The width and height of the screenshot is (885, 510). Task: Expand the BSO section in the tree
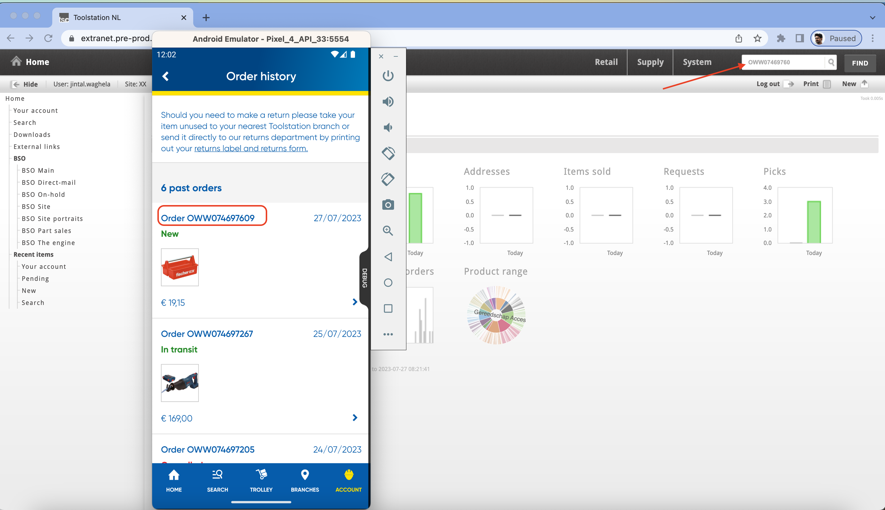(x=19, y=158)
